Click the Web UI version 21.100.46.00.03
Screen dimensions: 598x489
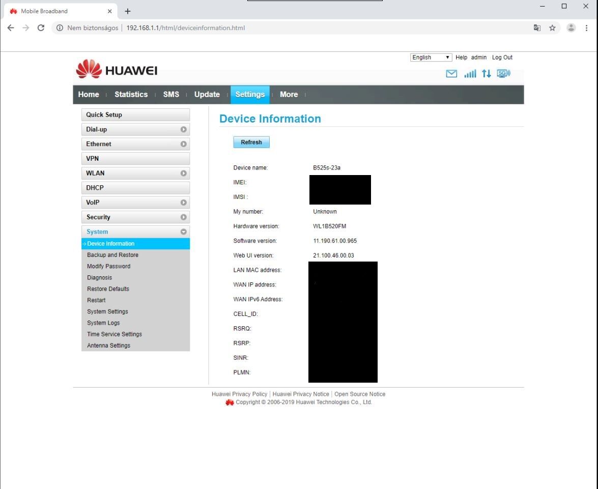(333, 255)
